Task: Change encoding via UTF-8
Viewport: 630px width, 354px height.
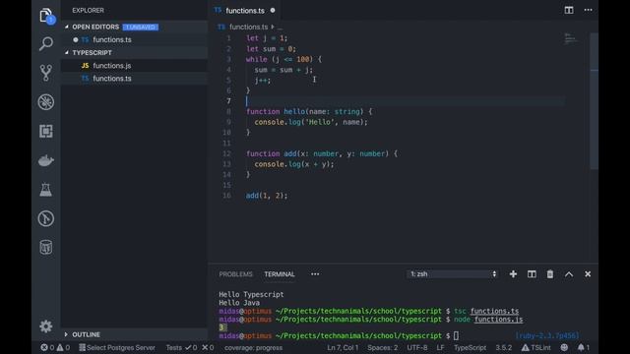Action: point(417,347)
